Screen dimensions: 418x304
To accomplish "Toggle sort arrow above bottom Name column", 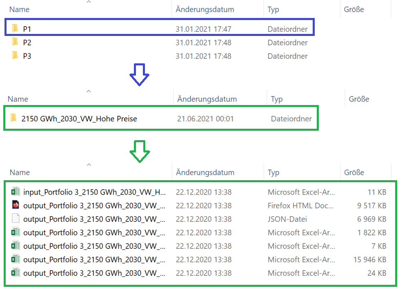I will click(89, 165).
